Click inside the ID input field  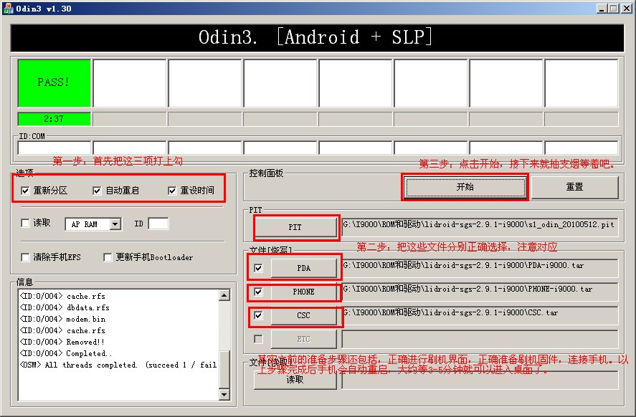(158, 223)
